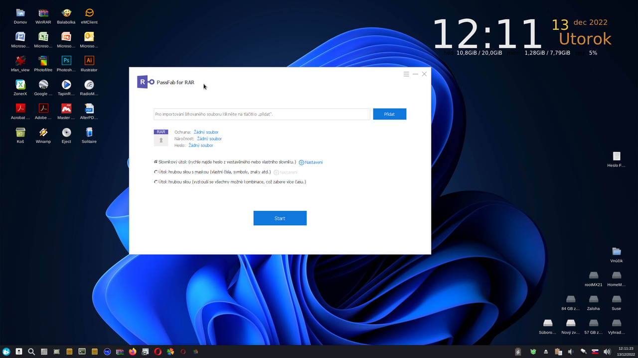Click the Přidat button

coord(390,114)
